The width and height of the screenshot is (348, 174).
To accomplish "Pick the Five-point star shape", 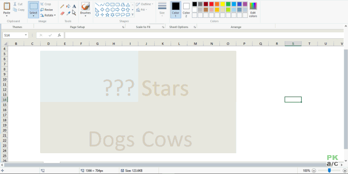I will coord(107,14).
